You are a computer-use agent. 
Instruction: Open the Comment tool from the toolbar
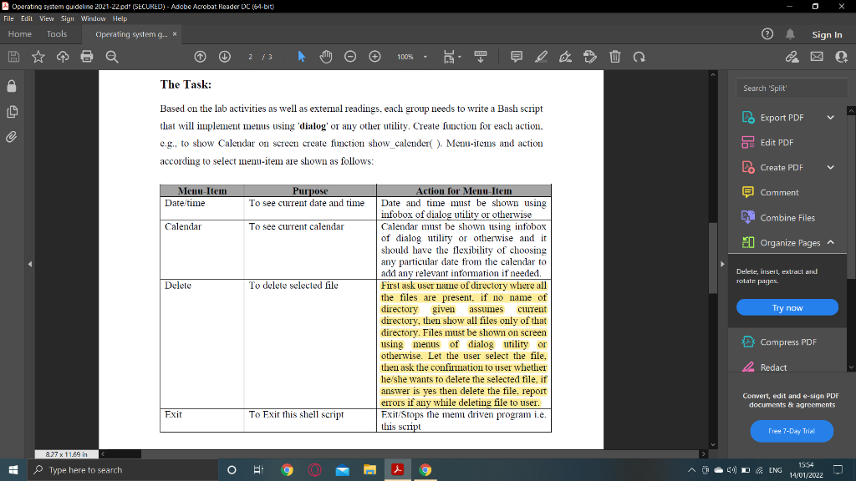tap(518, 56)
